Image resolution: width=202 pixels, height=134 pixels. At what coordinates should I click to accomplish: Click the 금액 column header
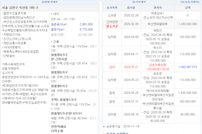188,8
